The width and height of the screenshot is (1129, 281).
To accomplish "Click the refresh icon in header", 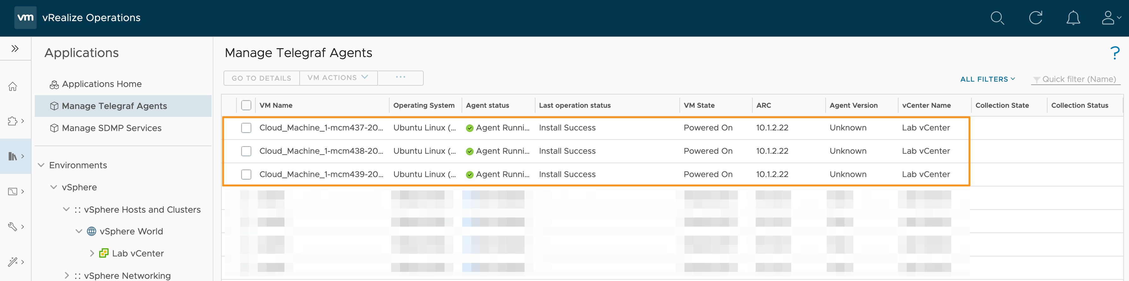I will (x=1035, y=18).
